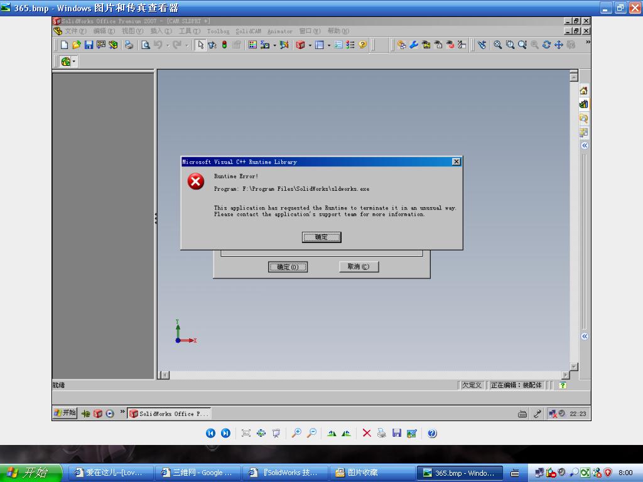Viewport: 643px width, 482px height.
Task: Open the 帮助(H) menu
Action: [x=338, y=31]
